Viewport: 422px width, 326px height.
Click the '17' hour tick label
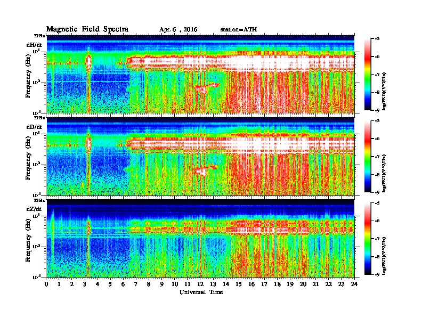coord(264,284)
